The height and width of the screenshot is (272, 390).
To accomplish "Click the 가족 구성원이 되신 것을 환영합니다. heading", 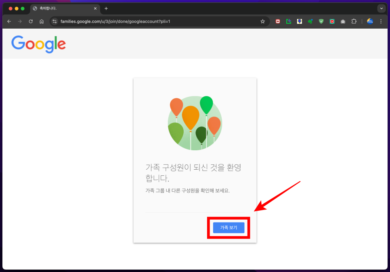I will (193, 173).
